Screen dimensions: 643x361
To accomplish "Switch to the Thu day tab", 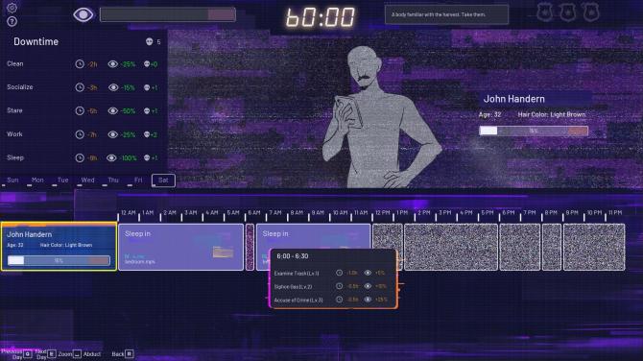I will (113, 180).
